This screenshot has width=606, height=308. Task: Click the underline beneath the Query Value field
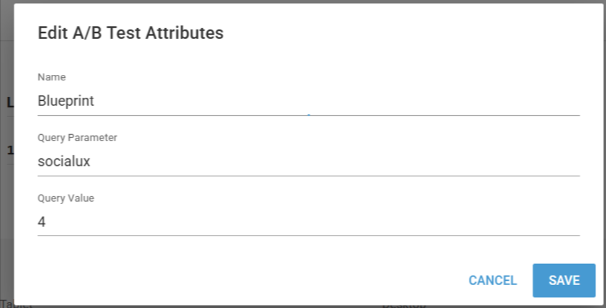[x=308, y=236]
